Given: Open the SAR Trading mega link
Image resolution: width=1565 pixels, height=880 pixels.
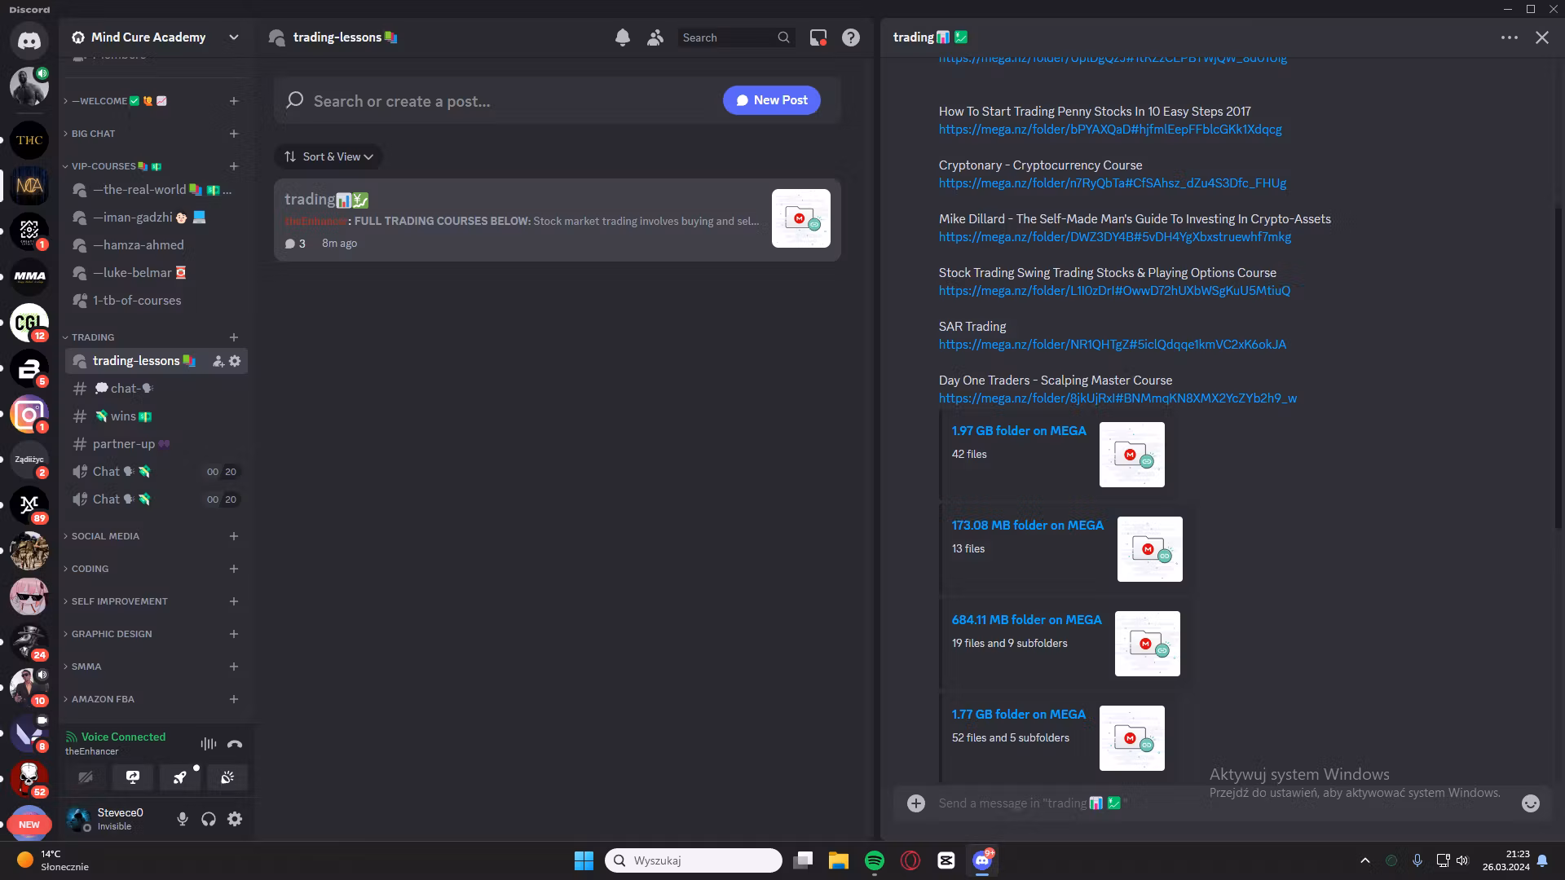Looking at the screenshot, I should [1112, 345].
